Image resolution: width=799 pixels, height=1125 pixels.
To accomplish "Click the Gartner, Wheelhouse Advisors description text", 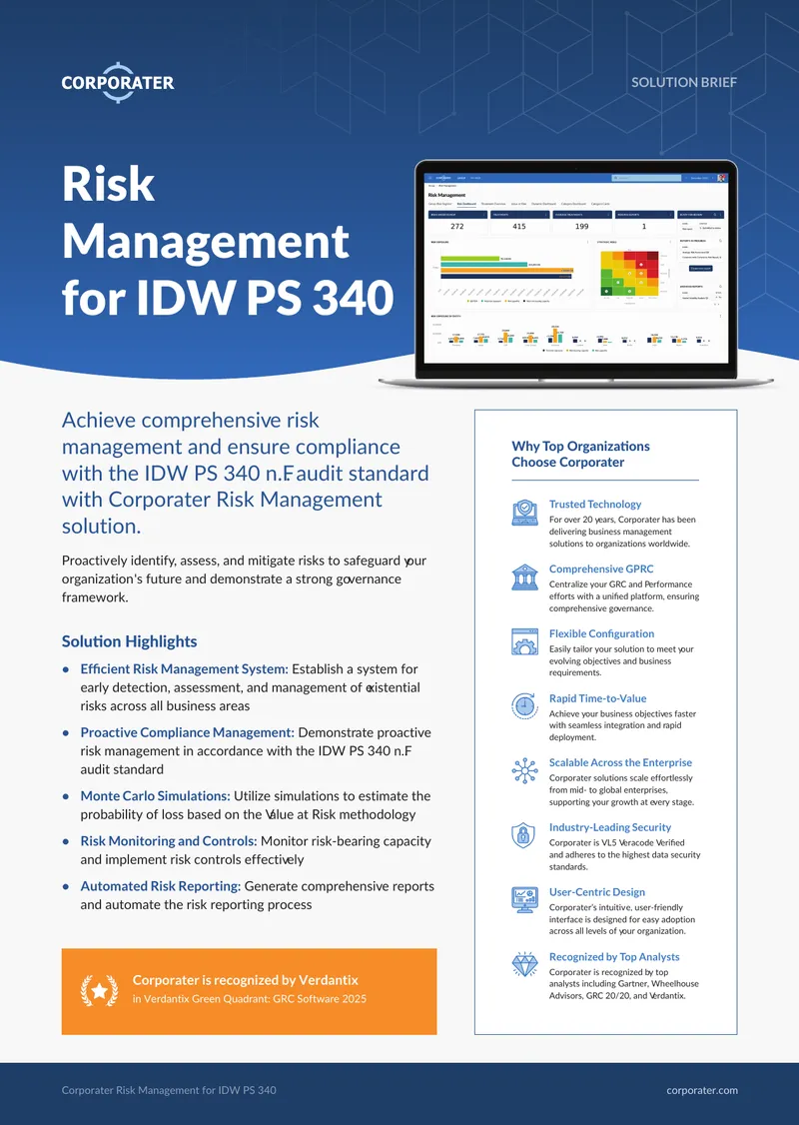I will point(624,984).
